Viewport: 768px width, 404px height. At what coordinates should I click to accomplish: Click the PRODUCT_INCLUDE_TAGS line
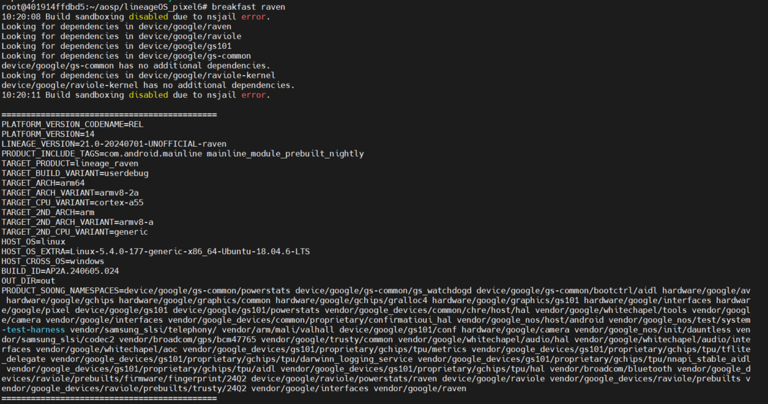[182, 153]
